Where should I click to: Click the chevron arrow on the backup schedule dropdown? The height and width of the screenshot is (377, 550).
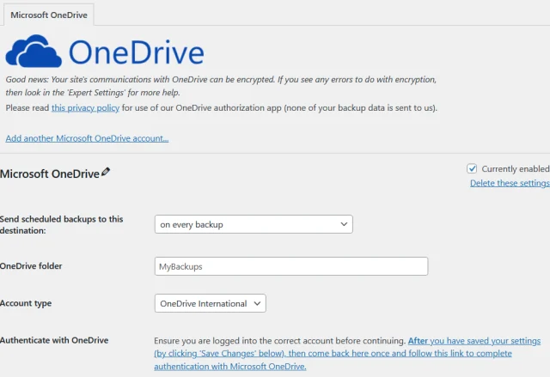click(x=344, y=224)
